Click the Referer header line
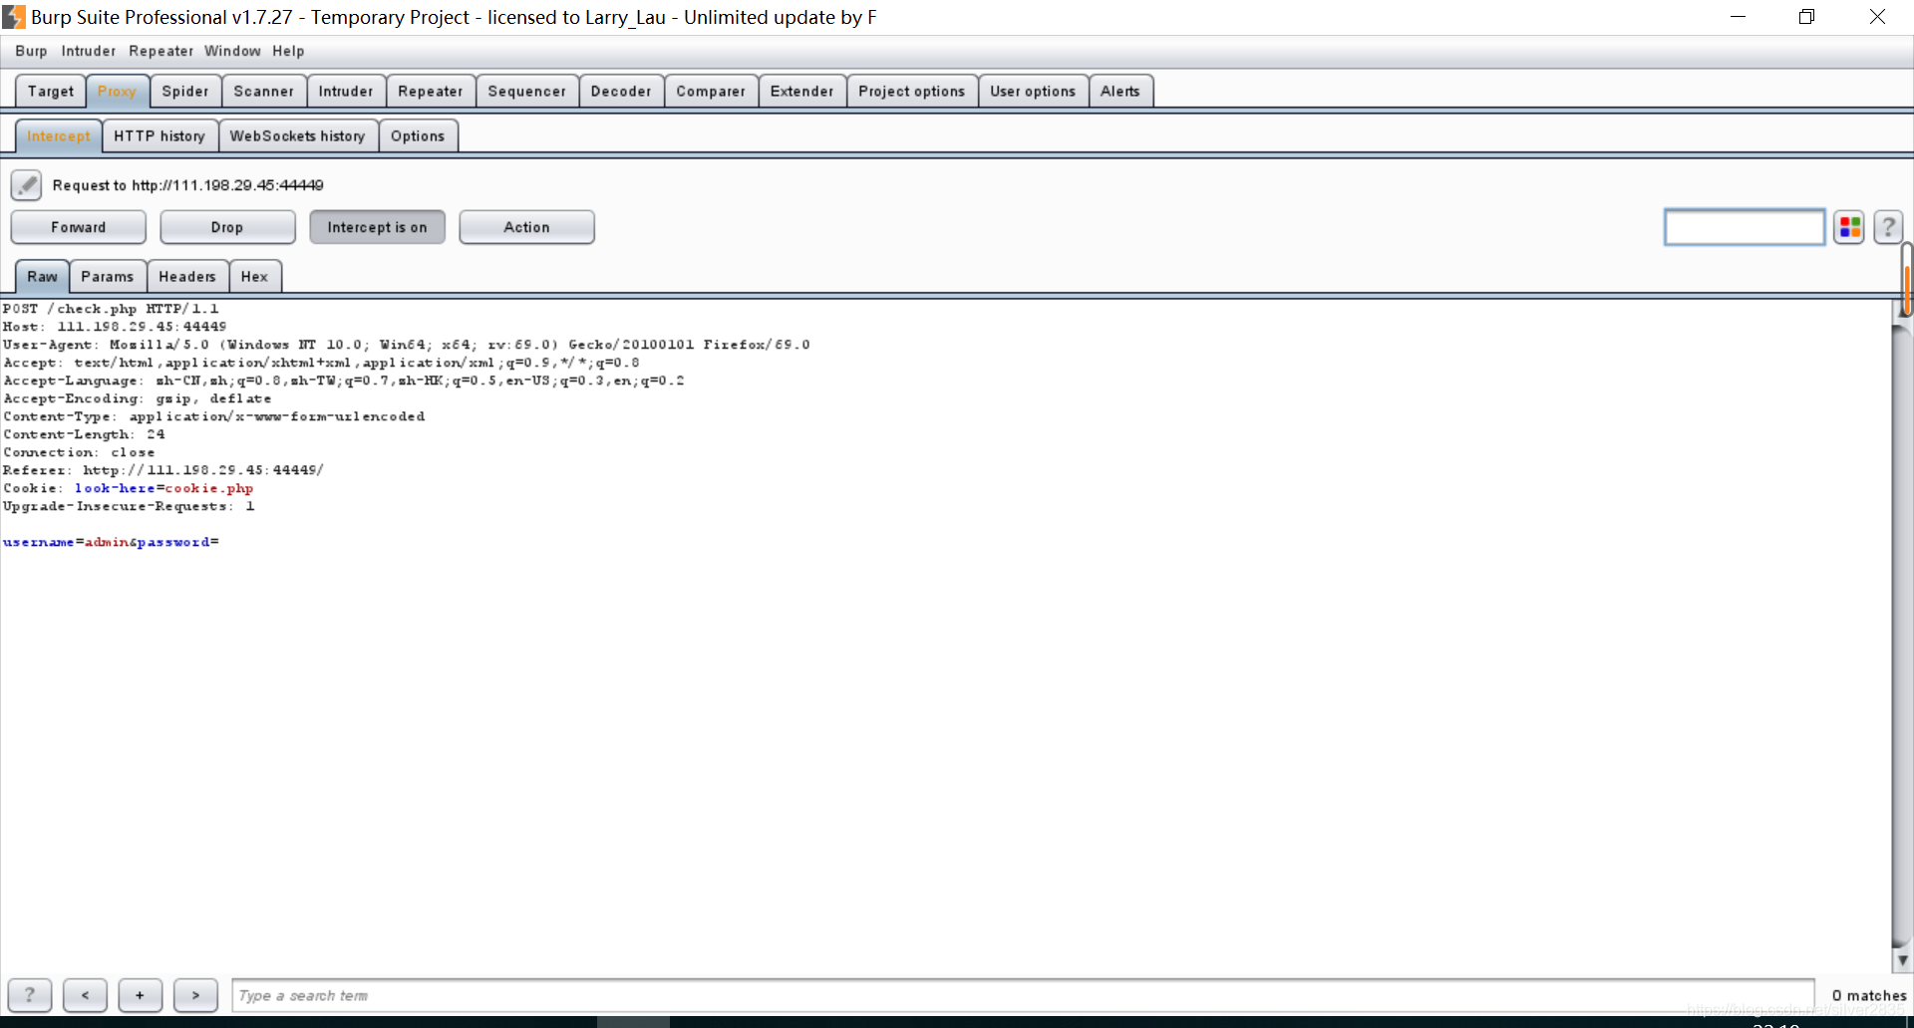Screen dimensions: 1914x1028 (x=163, y=470)
